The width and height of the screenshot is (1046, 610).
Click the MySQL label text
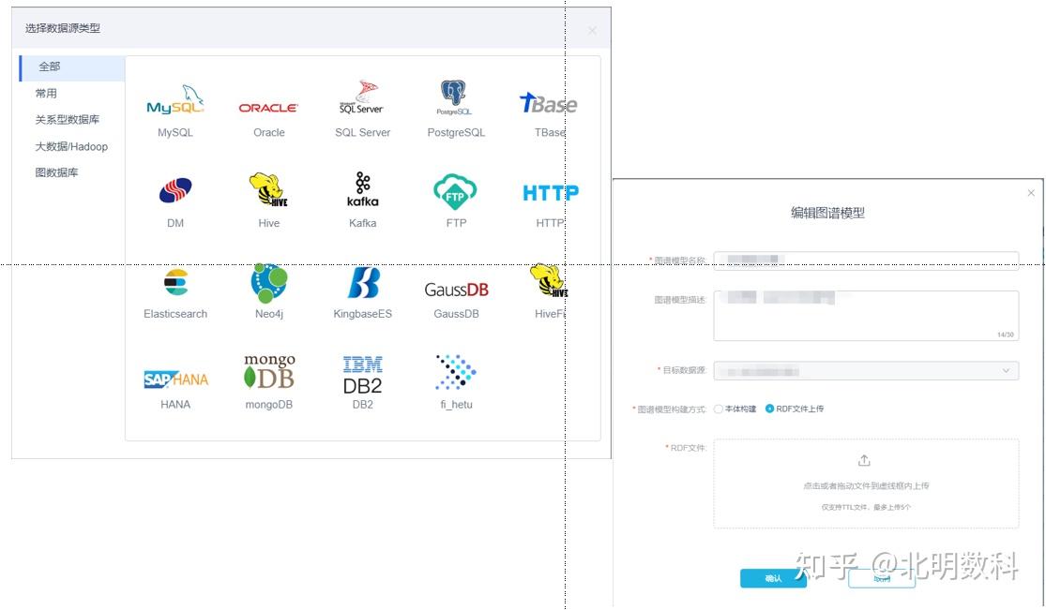175,133
